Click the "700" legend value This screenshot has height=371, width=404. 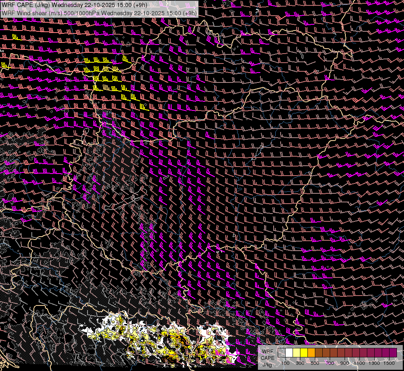[x=330, y=363]
